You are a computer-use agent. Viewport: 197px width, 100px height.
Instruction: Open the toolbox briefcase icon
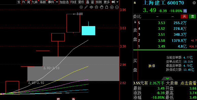[x=96, y=7]
